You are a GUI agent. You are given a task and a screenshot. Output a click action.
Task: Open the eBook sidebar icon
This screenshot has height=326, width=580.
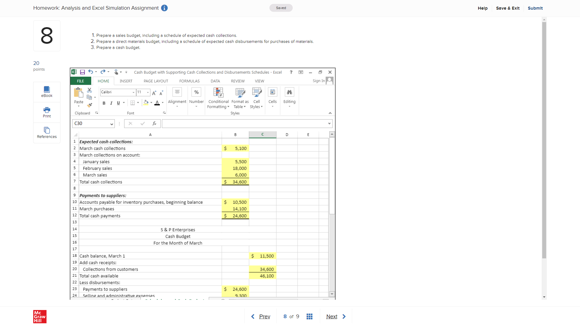tap(47, 92)
